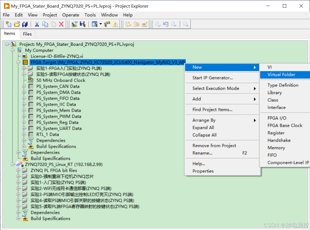Collapse the ZYNQ7020_PS_Linux_RT target node

pos(13,164)
